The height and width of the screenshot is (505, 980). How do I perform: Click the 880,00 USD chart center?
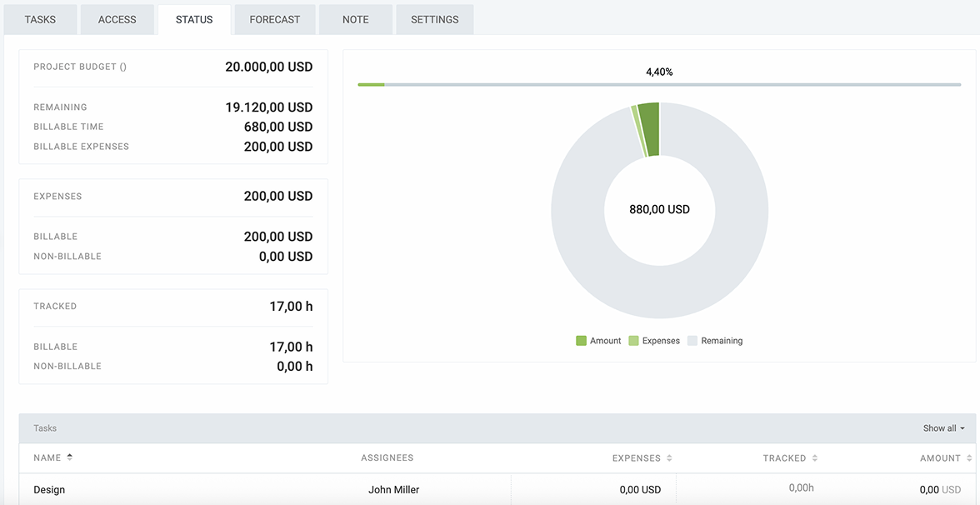[x=659, y=210]
